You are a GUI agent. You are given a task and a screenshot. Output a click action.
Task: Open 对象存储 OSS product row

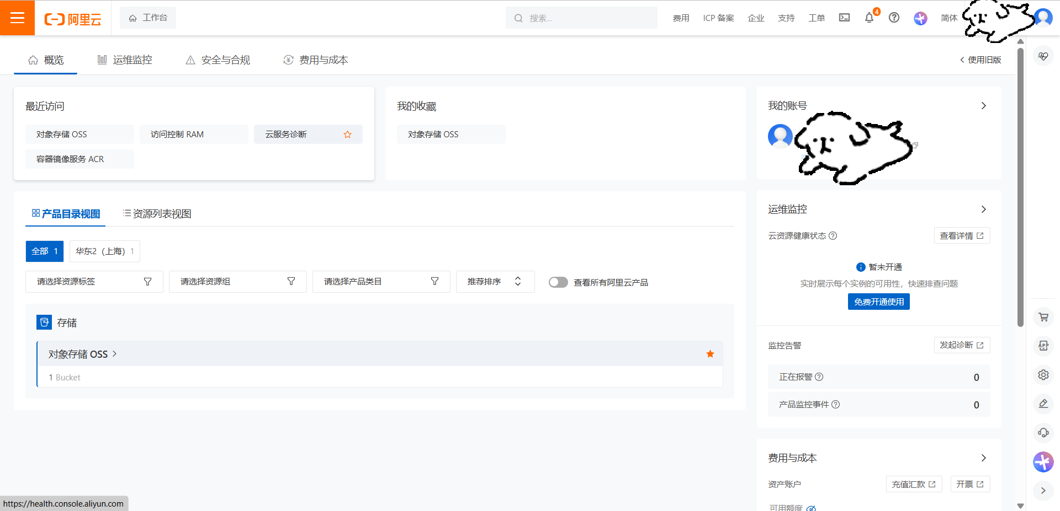coord(380,354)
